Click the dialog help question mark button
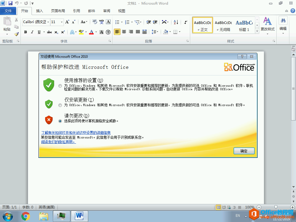The width and height of the screenshot is (296, 222). (x=242, y=56)
